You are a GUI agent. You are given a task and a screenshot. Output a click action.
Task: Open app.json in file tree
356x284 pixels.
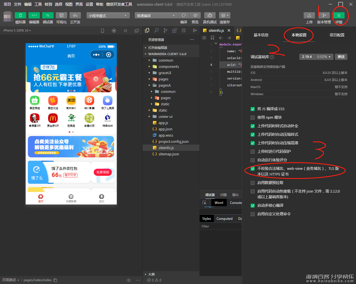[x=165, y=129]
